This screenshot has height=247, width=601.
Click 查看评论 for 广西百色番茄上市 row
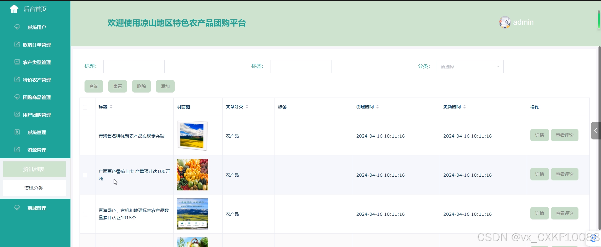point(565,174)
